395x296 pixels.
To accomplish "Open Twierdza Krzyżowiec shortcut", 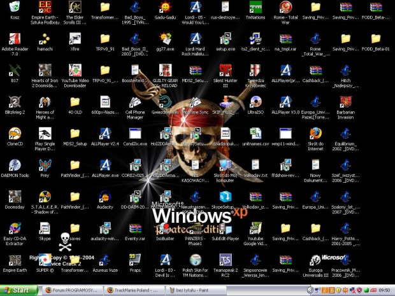I will coord(255,70).
